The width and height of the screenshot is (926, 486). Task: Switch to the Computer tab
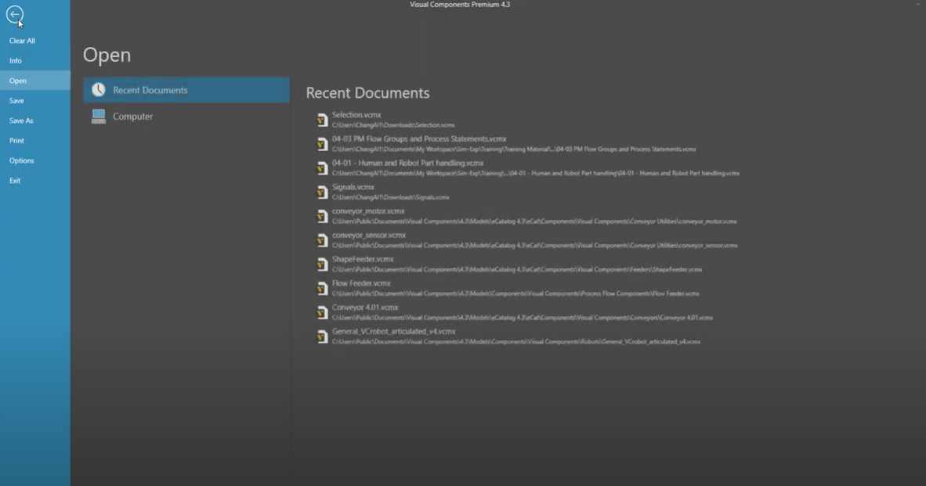coord(133,116)
